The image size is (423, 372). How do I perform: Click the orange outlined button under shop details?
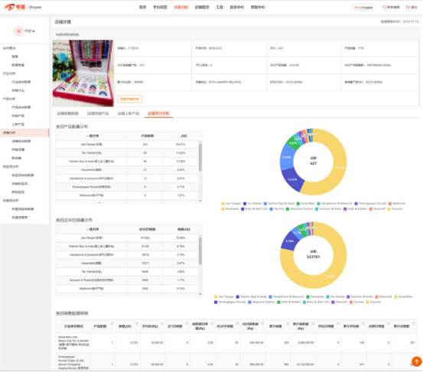click(x=129, y=99)
